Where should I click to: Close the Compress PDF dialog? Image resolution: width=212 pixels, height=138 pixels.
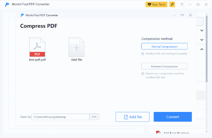(190, 15)
